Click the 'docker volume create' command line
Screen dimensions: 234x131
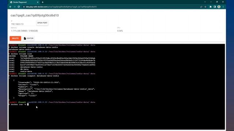point(33,47)
